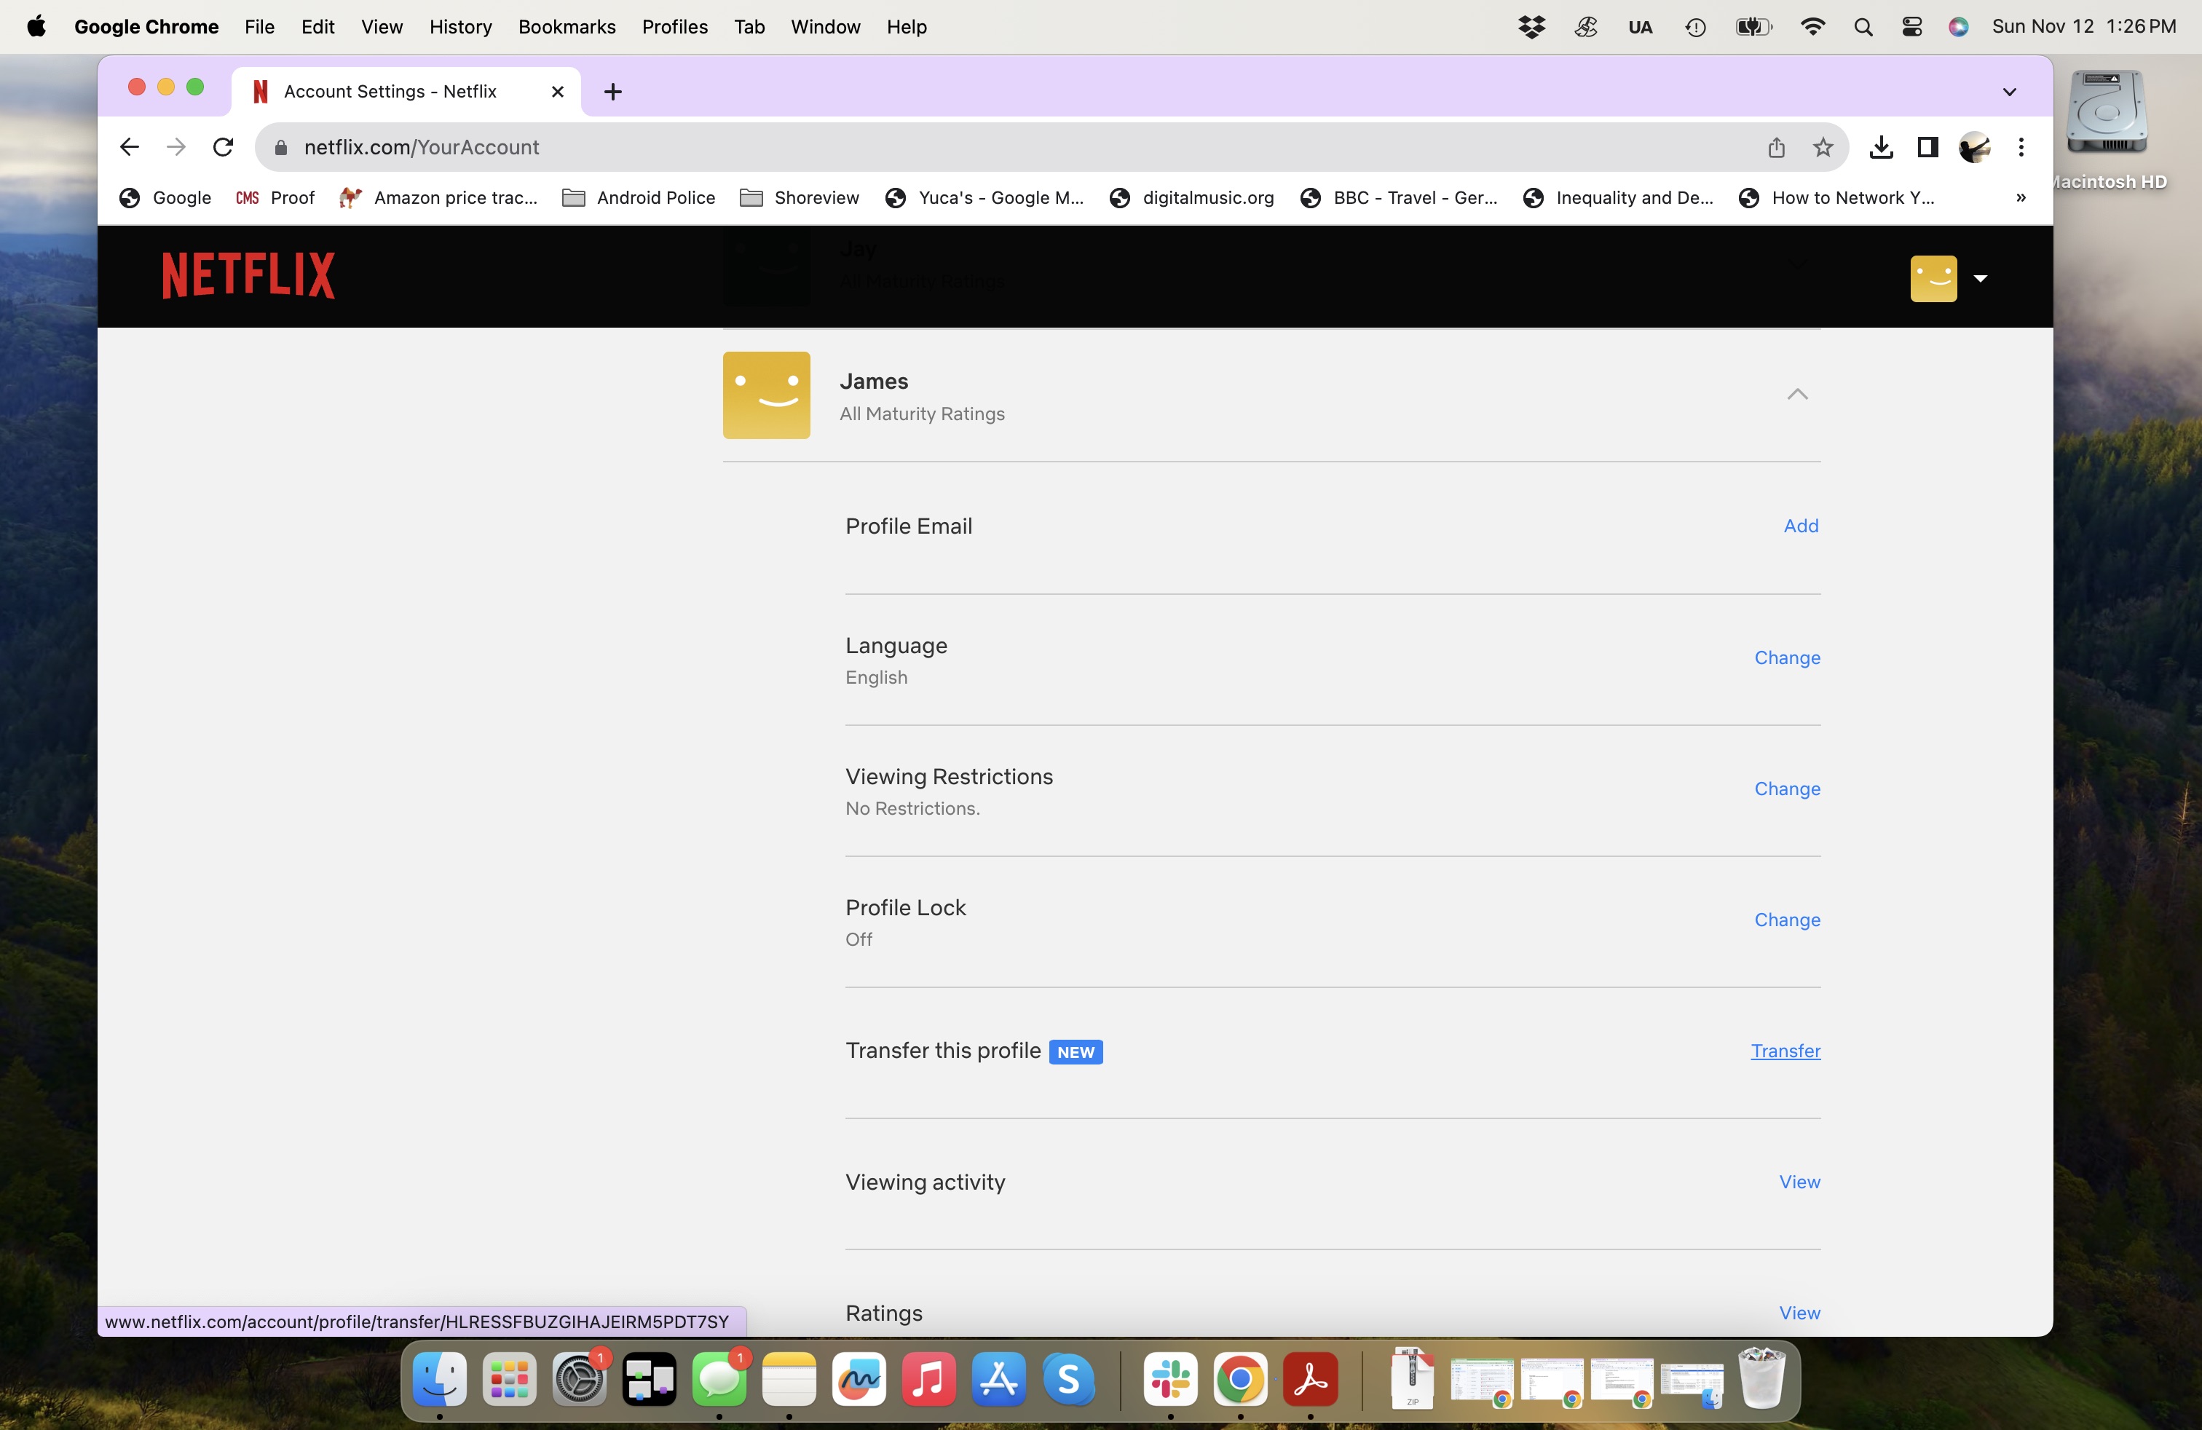Open Finder from the dock

pos(438,1379)
